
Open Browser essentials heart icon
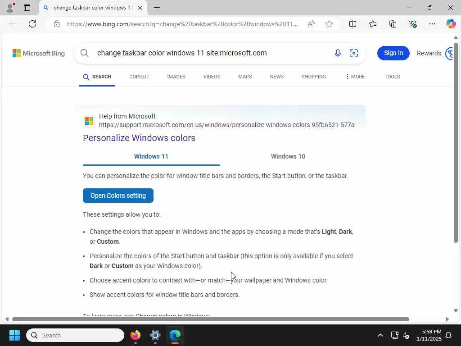(x=412, y=24)
